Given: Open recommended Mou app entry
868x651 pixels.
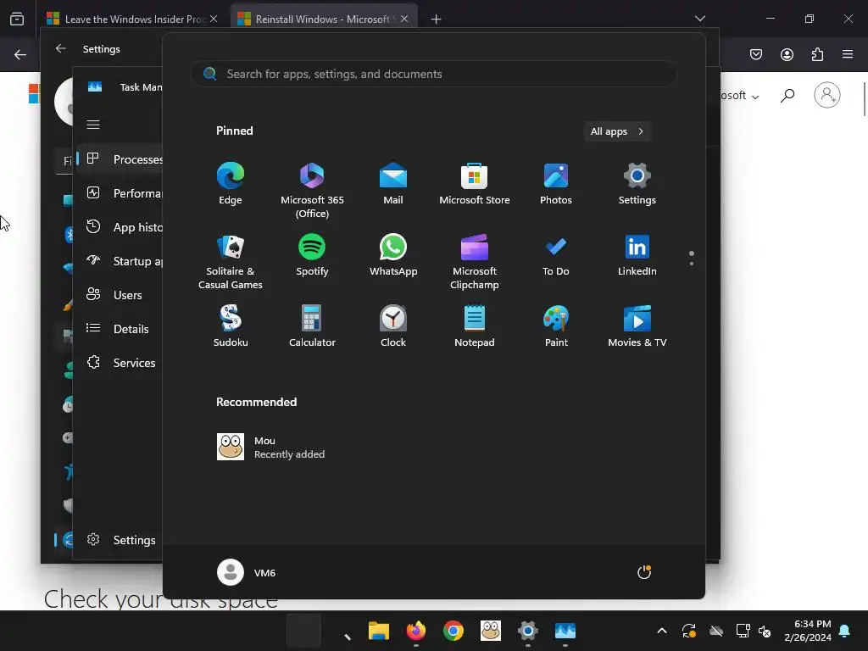Looking at the screenshot, I should tap(271, 447).
